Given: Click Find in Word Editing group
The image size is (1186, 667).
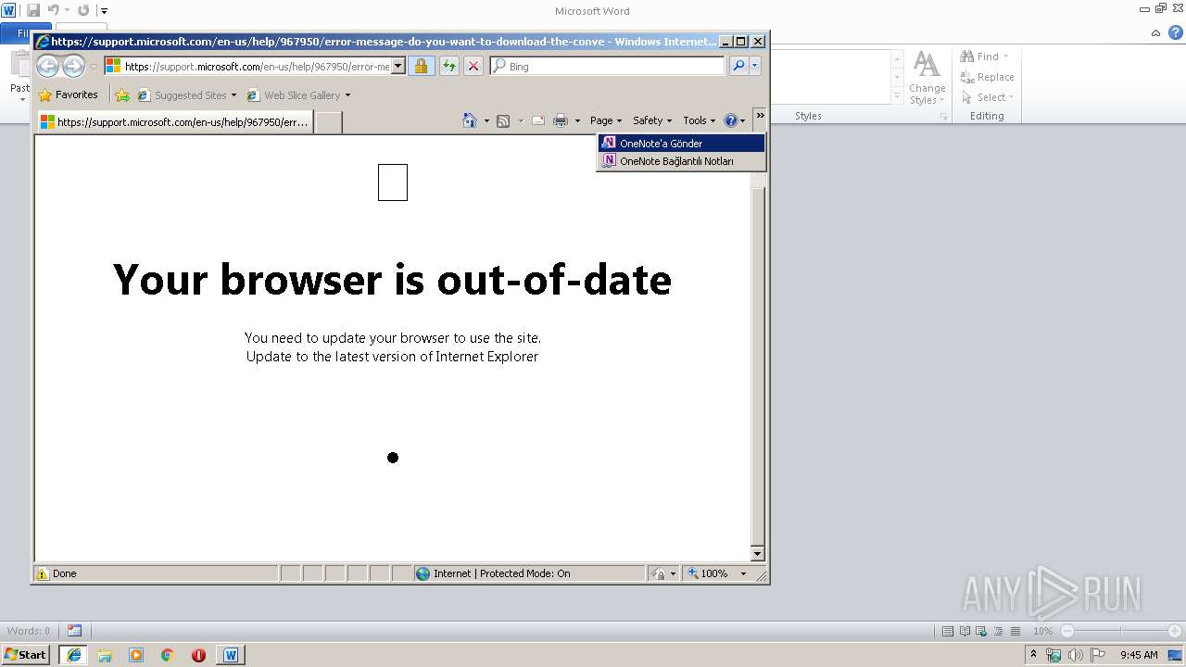Looking at the screenshot, I should pos(984,57).
